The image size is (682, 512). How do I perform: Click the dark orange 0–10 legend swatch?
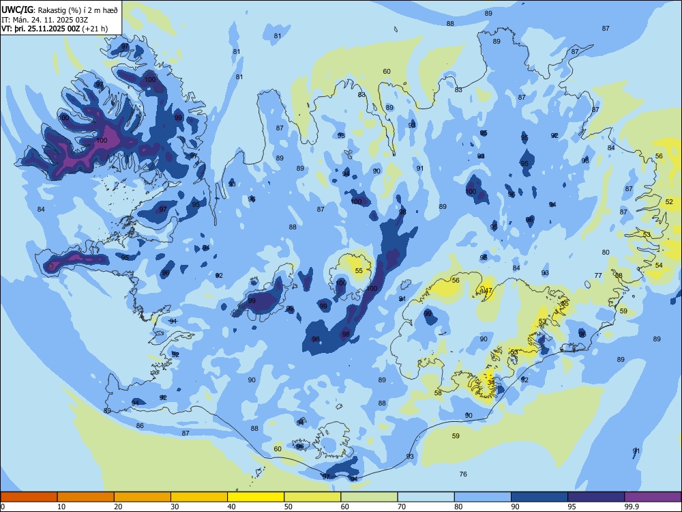coord(29,497)
